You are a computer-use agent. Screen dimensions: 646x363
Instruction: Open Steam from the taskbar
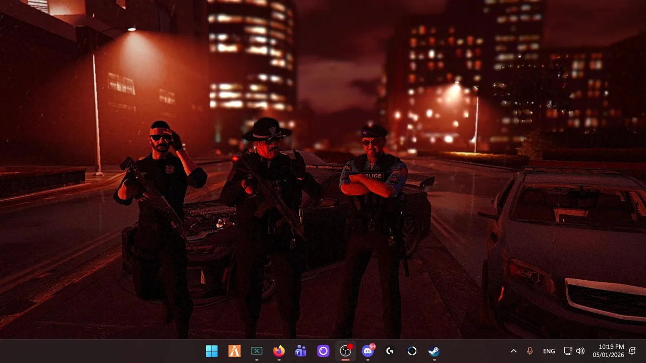point(434,351)
